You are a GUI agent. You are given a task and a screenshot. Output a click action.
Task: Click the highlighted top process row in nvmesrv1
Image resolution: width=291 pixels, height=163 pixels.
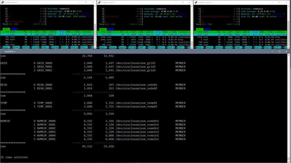pos(47,34)
